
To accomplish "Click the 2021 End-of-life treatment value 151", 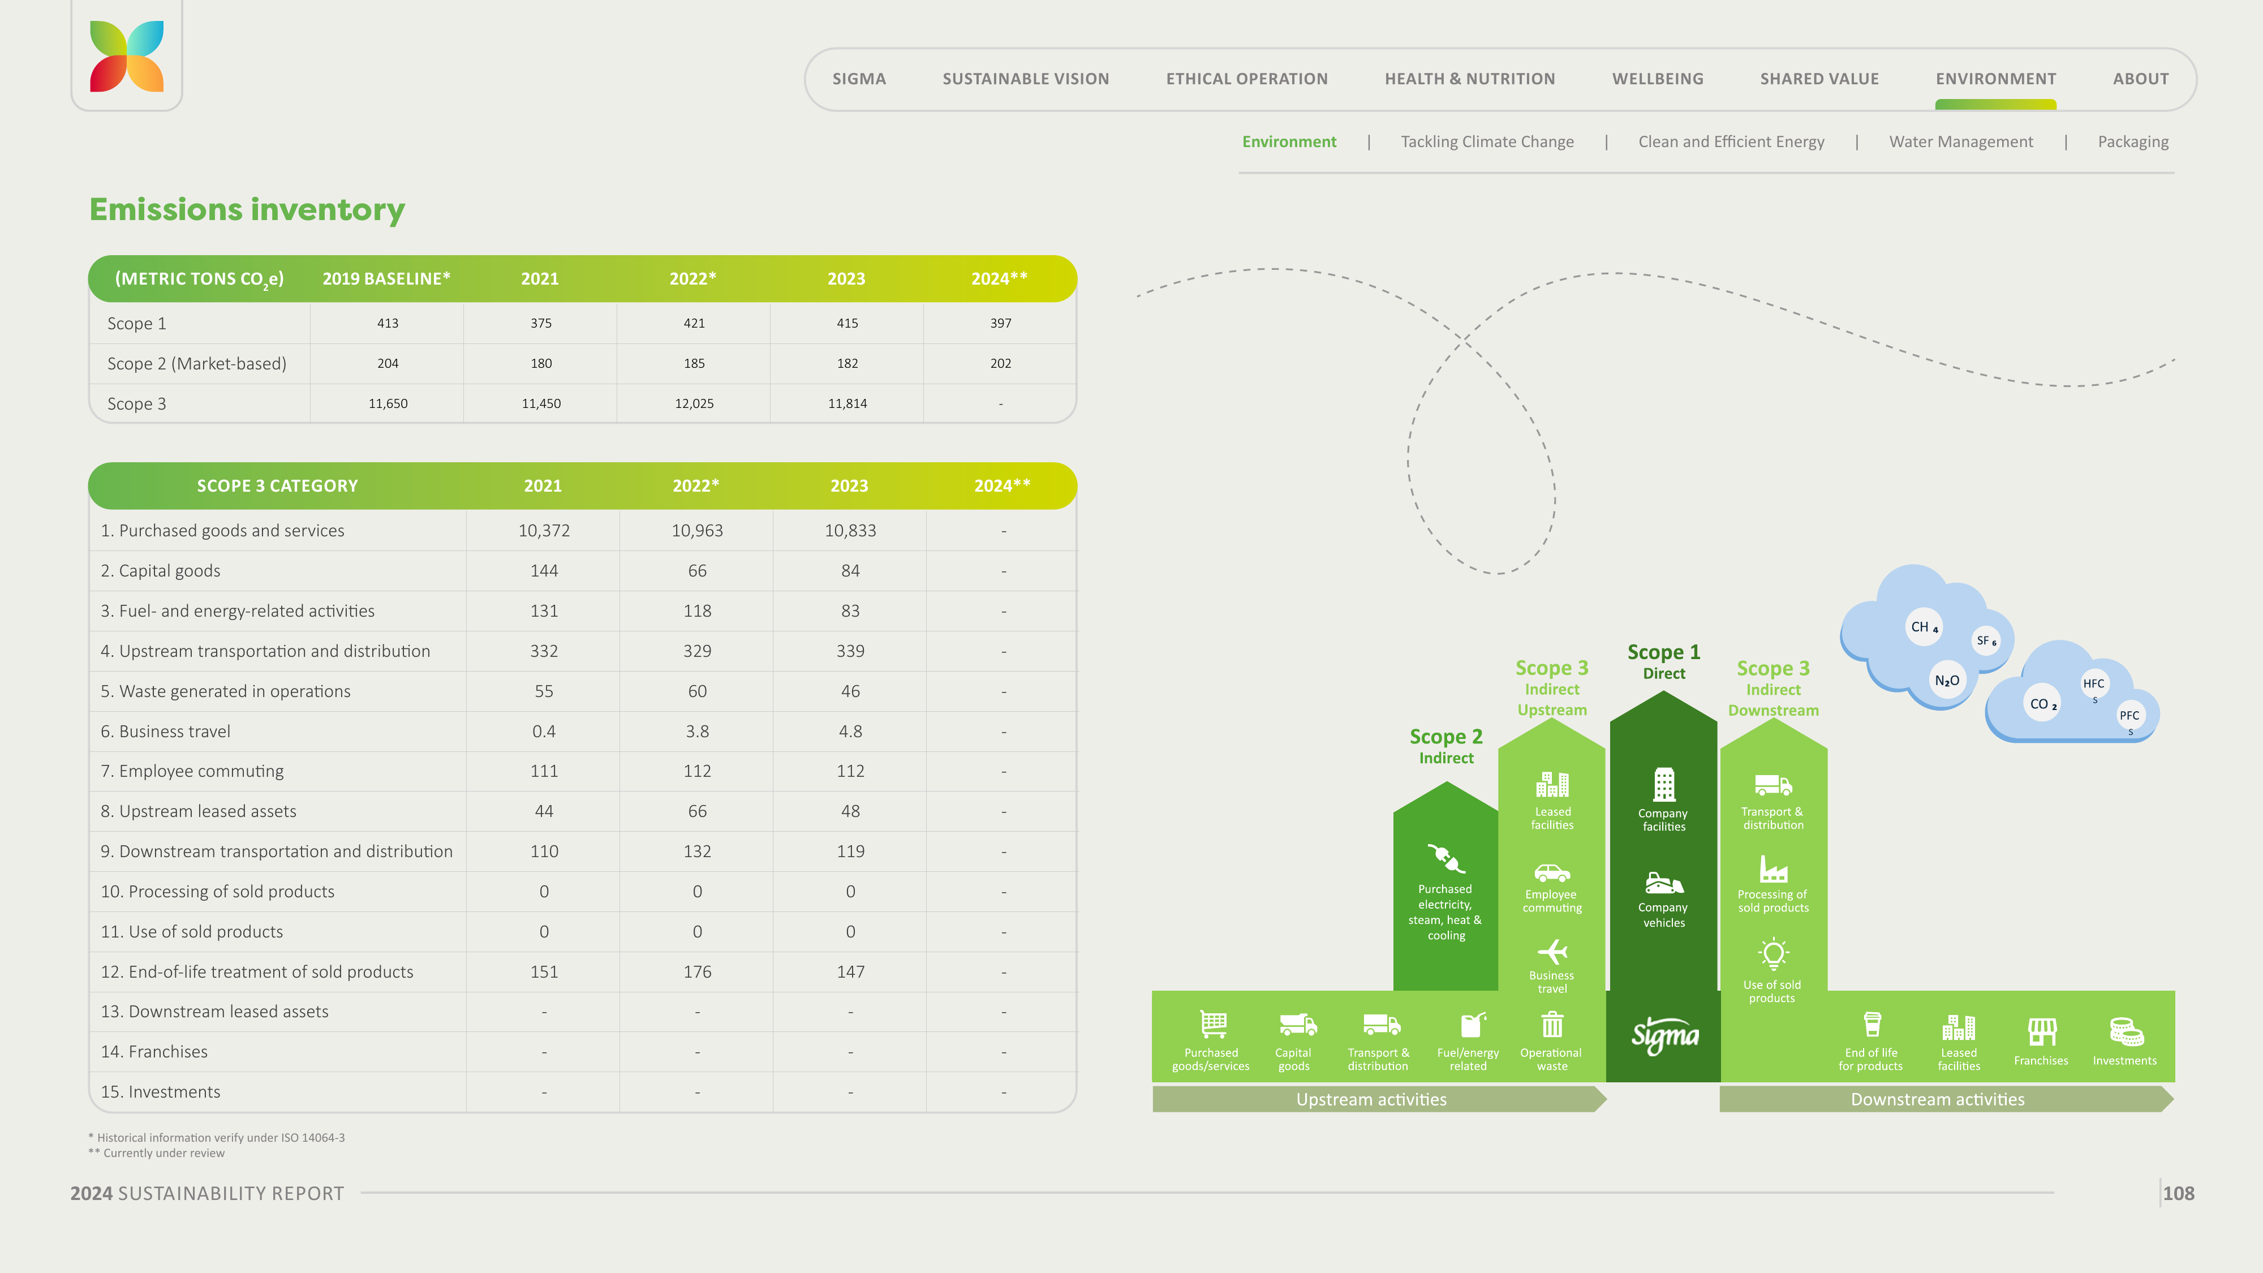I will 544,971.
